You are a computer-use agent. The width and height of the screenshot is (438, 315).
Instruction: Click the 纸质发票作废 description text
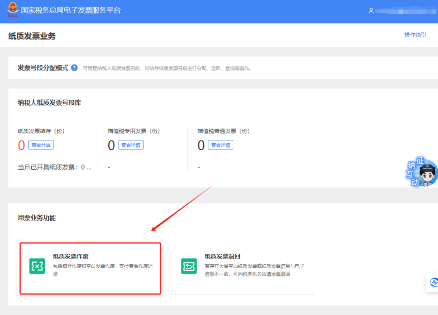pos(103,270)
